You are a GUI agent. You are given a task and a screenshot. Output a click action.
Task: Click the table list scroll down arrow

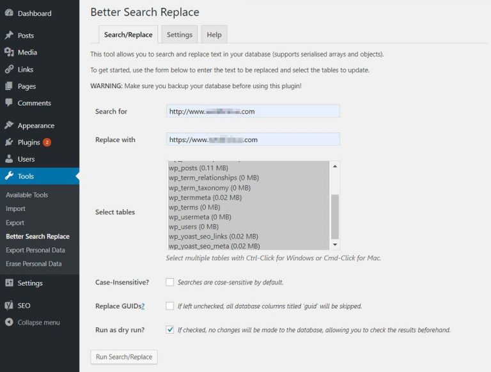335,245
